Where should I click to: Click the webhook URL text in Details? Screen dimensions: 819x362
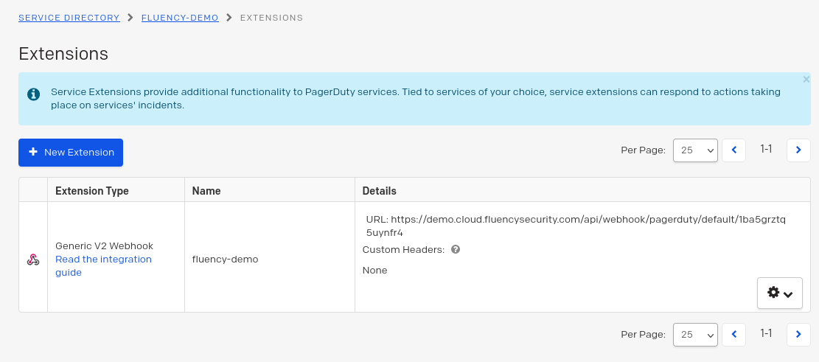(576, 226)
